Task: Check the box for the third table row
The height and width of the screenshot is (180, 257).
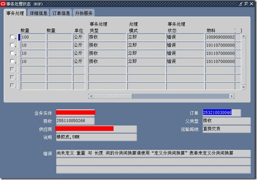Action: click(12, 53)
